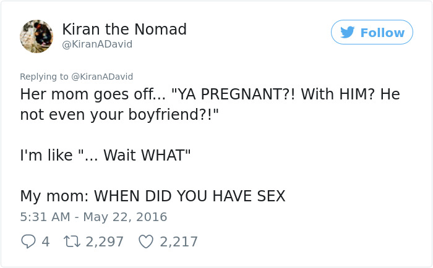Click the Follow button label

[x=382, y=33]
